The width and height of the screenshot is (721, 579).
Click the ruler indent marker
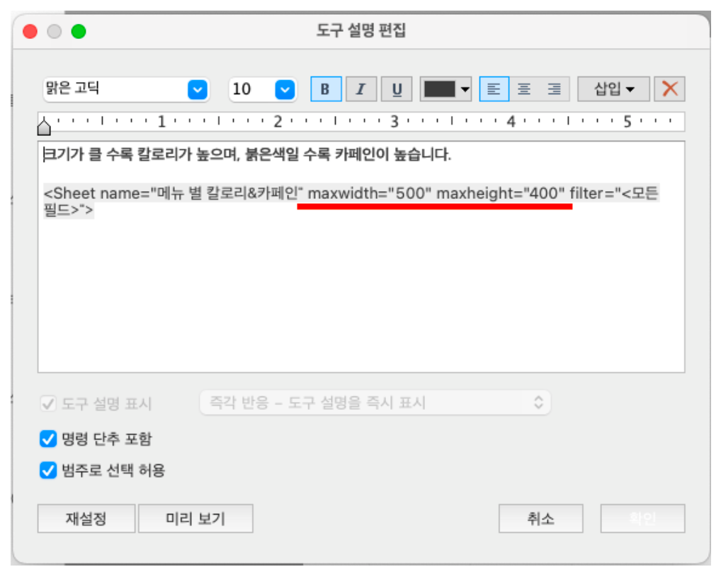coord(44,127)
